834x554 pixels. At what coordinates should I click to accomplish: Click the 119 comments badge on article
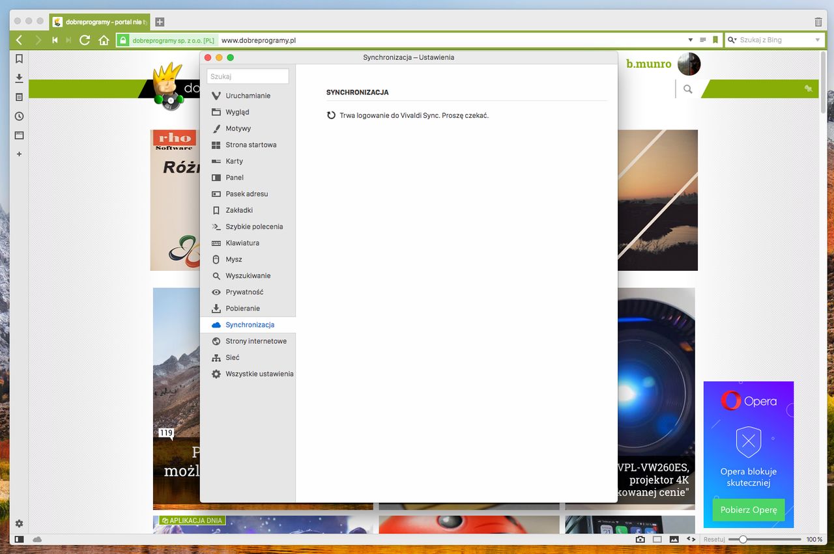(x=166, y=433)
